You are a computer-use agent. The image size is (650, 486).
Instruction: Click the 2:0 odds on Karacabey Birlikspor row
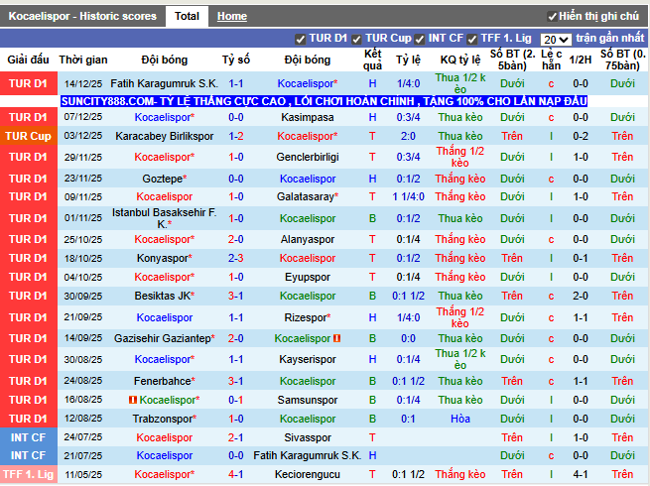[x=408, y=136]
